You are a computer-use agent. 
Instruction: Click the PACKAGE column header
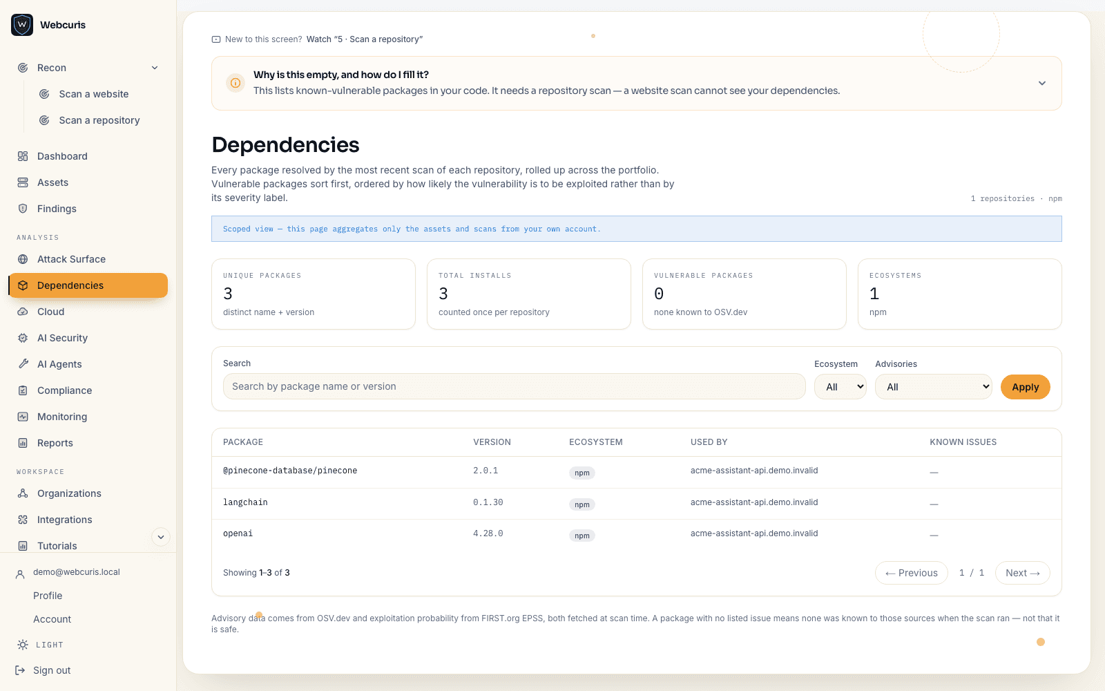243,442
